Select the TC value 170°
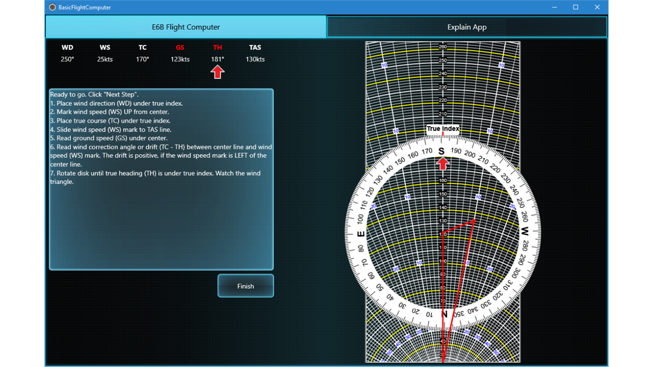Screen dimensions: 653x367 tap(142, 59)
